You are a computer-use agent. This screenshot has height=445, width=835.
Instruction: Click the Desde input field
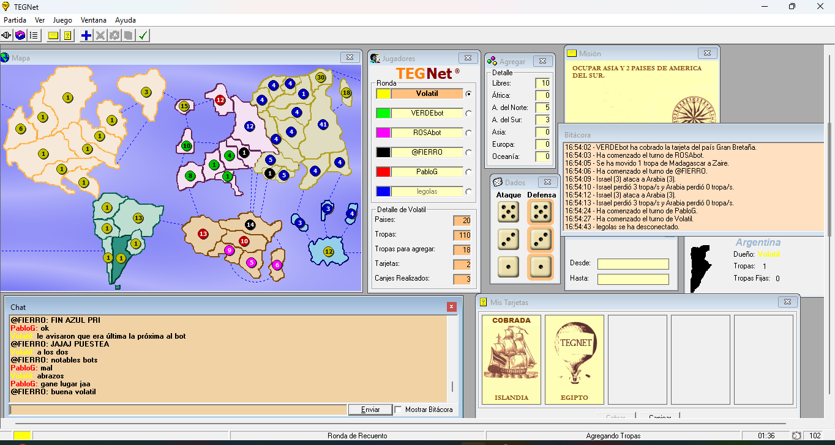[x=633, y=264]
